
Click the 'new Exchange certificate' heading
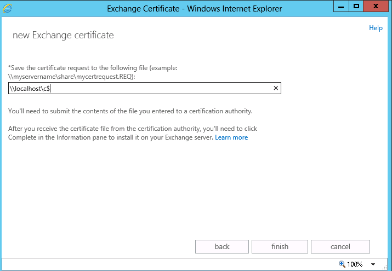point(63,36)
